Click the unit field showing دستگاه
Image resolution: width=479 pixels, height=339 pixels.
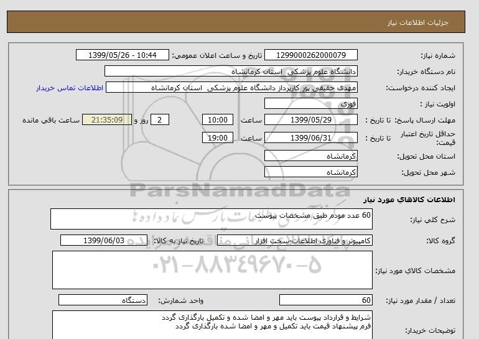click(103, 300)
